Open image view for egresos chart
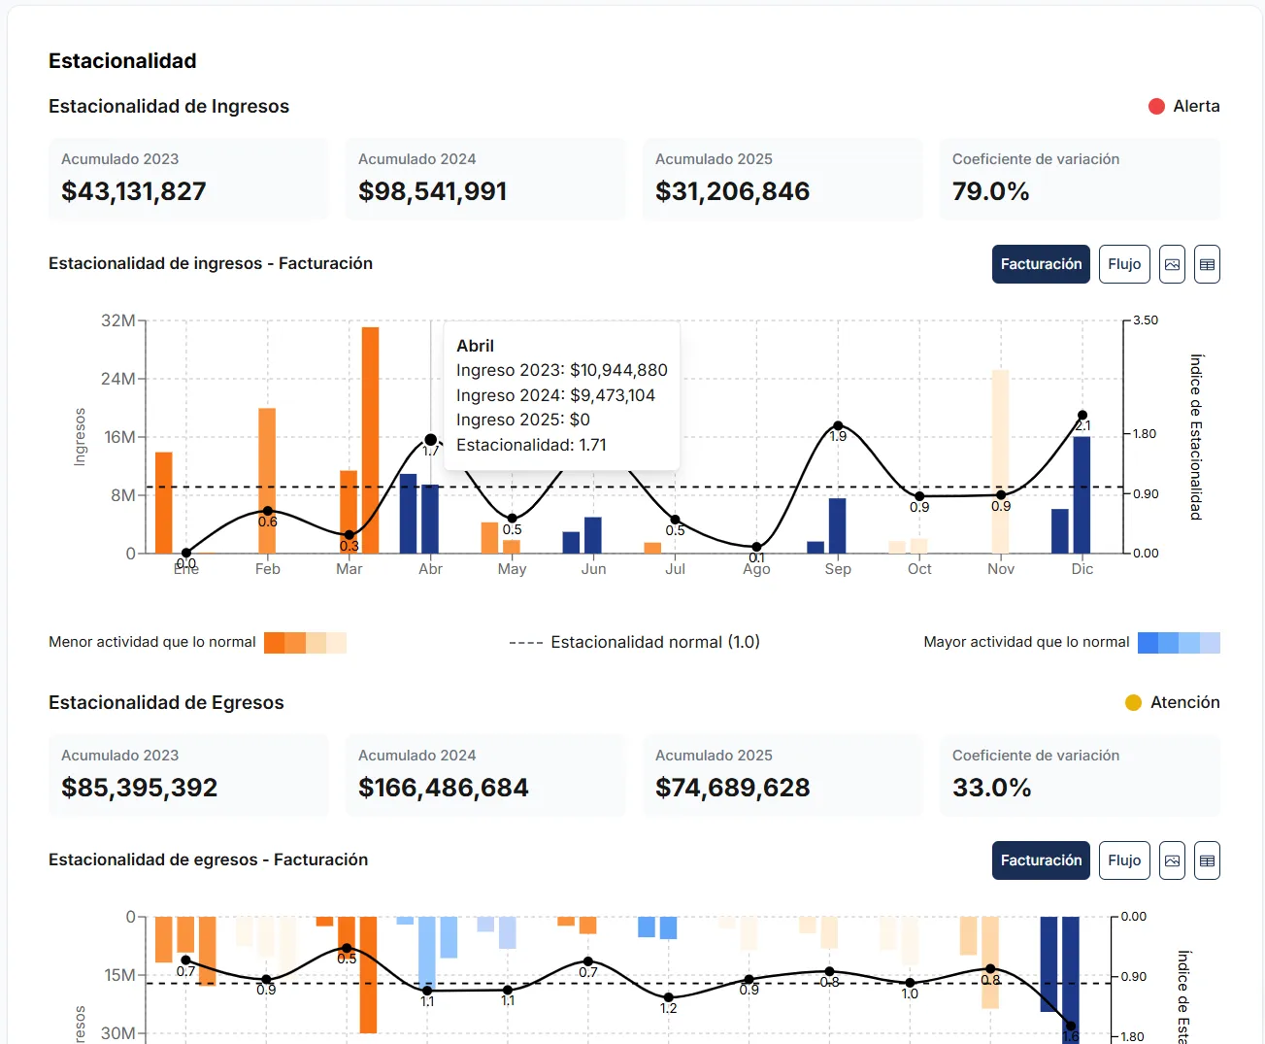 click(x=1172, y=860)
